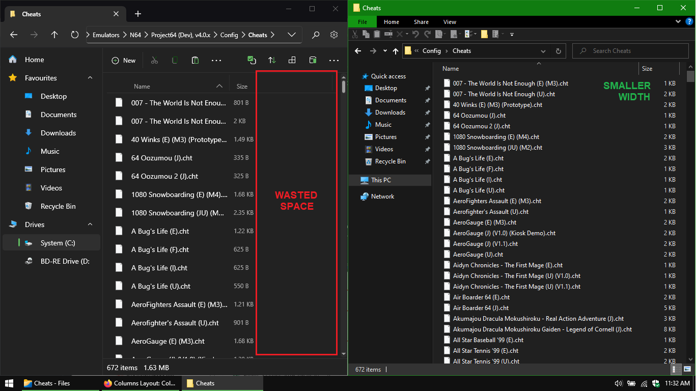Click Undo in the Quick Access Toolbar
Viewport: 696px width, 391px height.
coord(415,34)
